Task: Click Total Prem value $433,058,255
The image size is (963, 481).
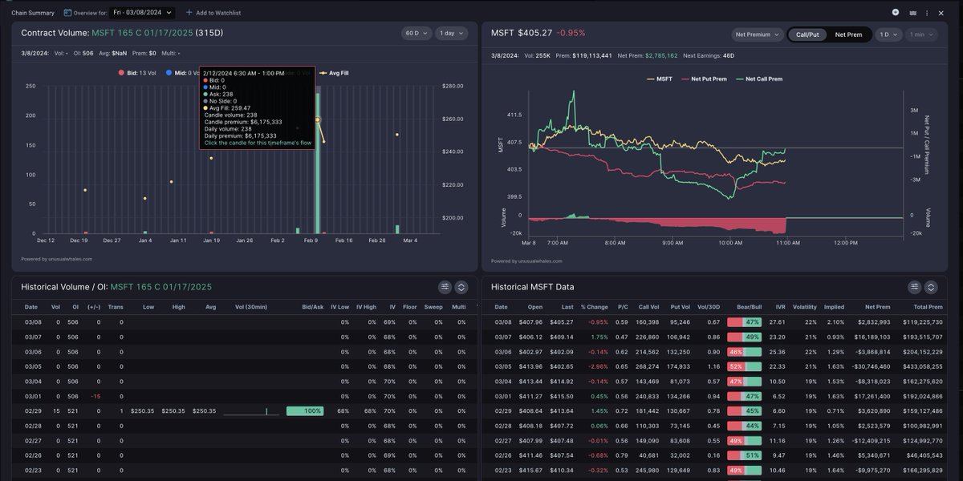Action: [923, 366]
